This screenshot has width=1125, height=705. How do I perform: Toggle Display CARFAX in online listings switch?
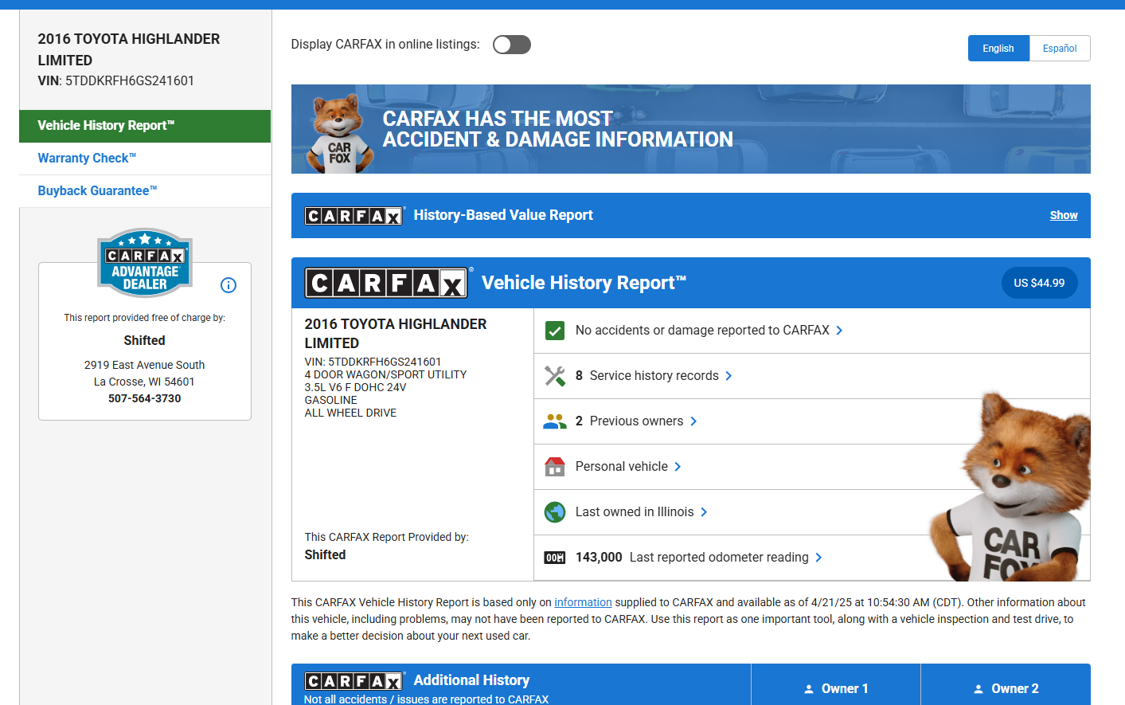click(x=511, y=45)
